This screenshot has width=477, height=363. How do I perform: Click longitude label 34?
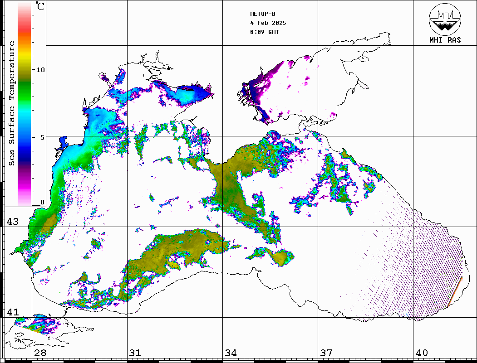[231, 353]
